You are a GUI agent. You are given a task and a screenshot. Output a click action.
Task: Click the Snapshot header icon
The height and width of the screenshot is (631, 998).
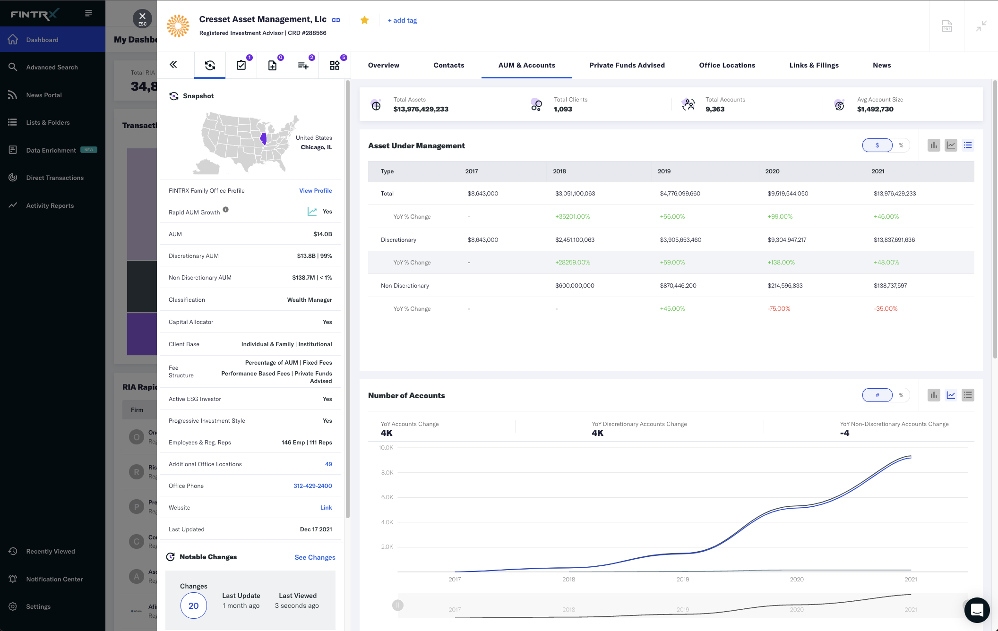(x=174, y=96)
